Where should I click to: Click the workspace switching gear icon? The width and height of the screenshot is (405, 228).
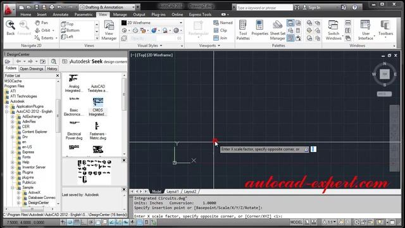point(356,222)
